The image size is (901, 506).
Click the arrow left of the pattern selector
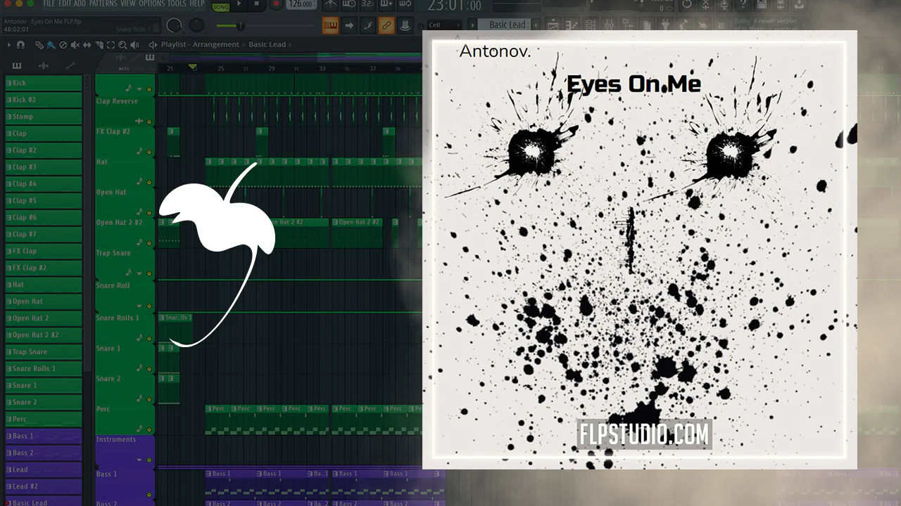point(473,25)
